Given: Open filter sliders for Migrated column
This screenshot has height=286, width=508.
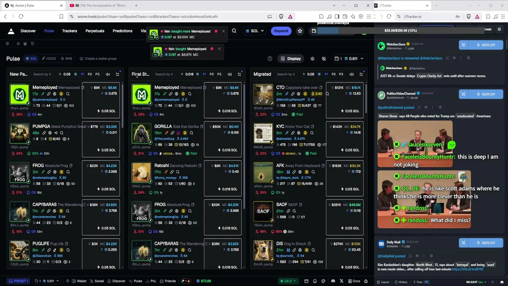Looking at the screenshot, I should click(361, 74).
